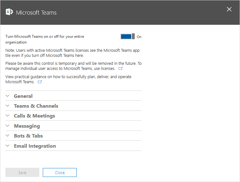Click the chevron beside Teams & Channels

(8, 106)
